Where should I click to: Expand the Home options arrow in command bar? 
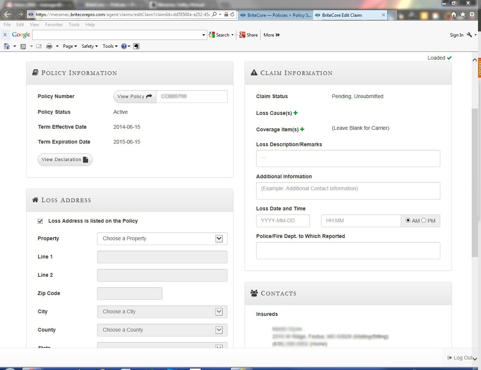point(15,46)
